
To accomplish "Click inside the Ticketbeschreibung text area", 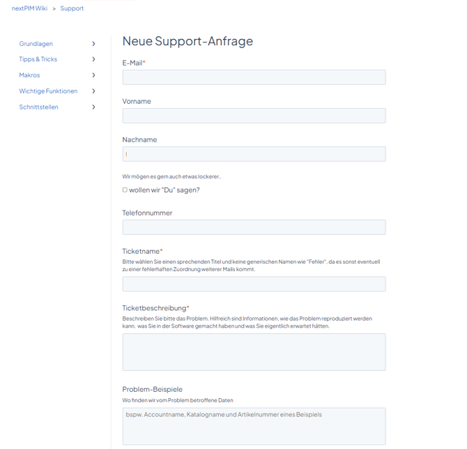I will point(254,351).
